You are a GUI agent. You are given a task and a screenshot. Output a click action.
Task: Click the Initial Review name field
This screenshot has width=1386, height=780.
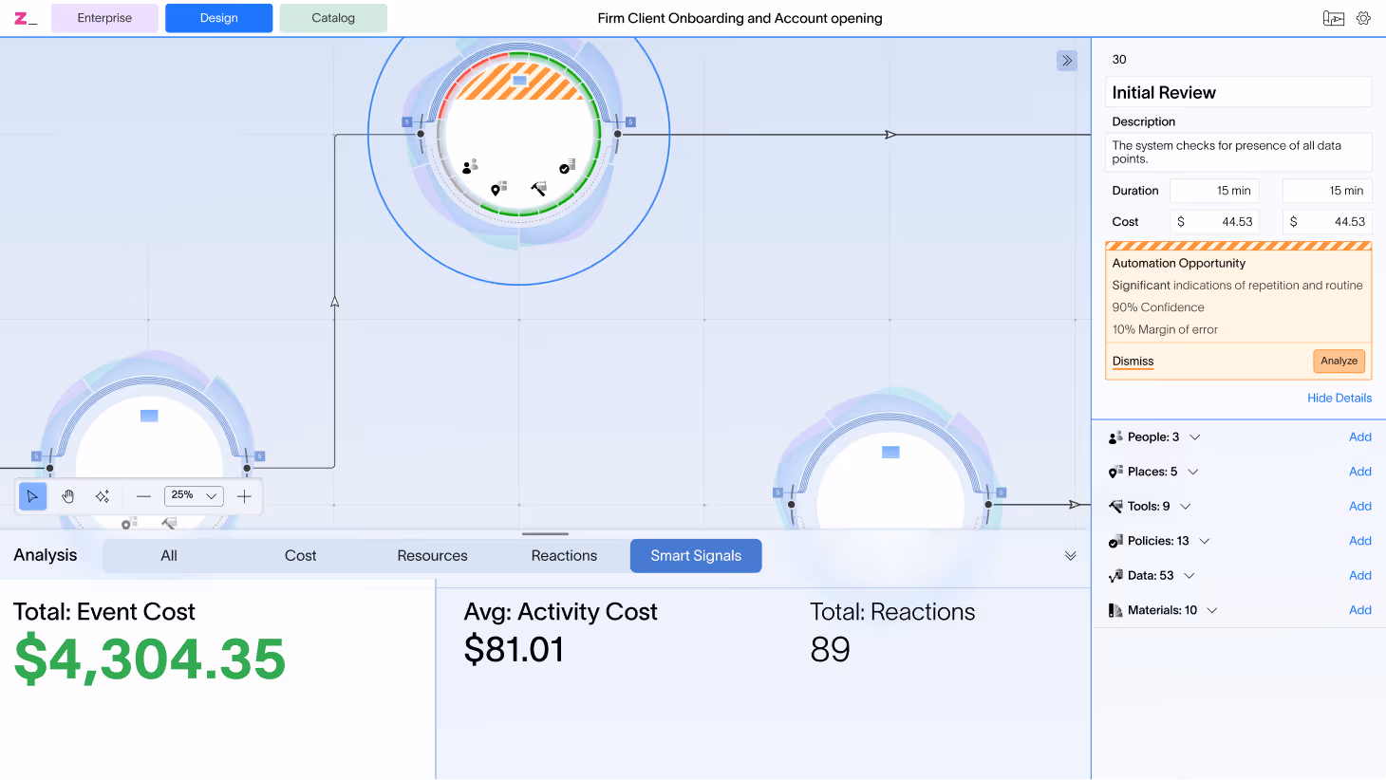click(x=1239, y=92)
